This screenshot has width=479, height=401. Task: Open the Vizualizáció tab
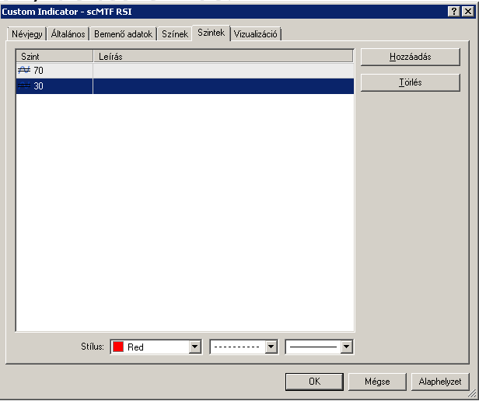pos(255,34)
